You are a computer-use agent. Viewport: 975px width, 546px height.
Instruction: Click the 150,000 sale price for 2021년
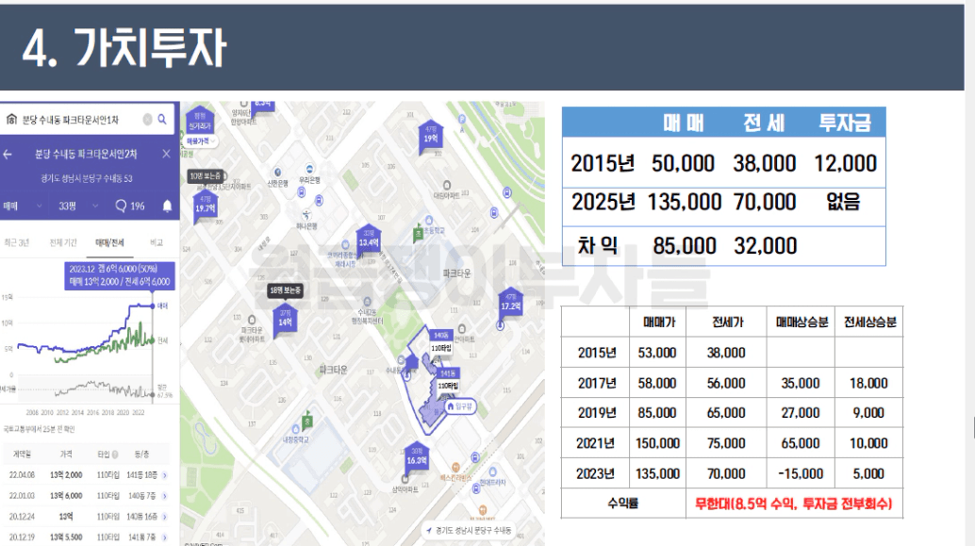pos(657,443)
